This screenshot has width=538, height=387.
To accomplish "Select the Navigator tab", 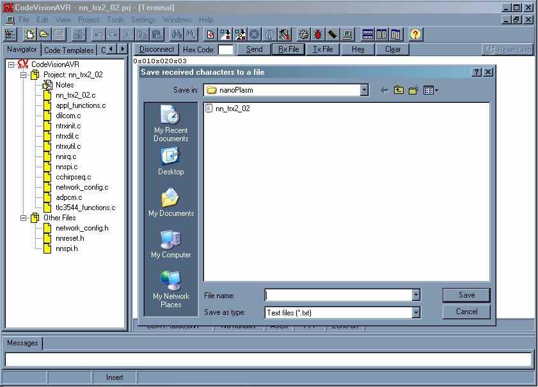I will [22, 49].
